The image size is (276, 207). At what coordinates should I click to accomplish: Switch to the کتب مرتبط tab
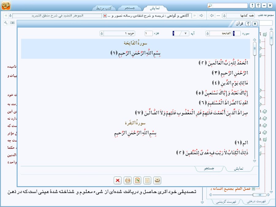click(104, 8)
